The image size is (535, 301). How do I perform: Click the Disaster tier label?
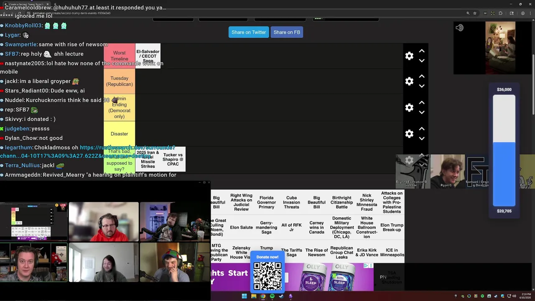pyautogui.click(x=119, y=134)
